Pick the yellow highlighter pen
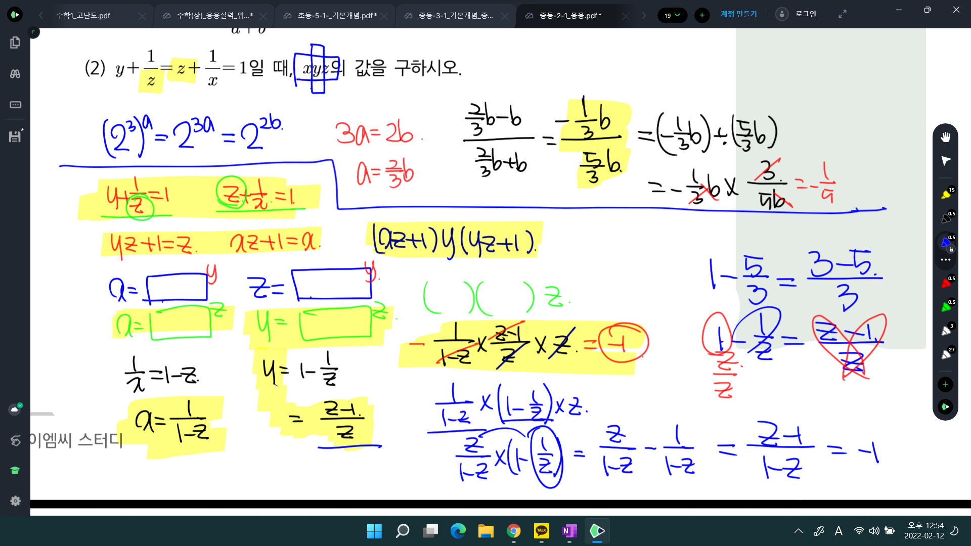971x546 pixels. 945,194
